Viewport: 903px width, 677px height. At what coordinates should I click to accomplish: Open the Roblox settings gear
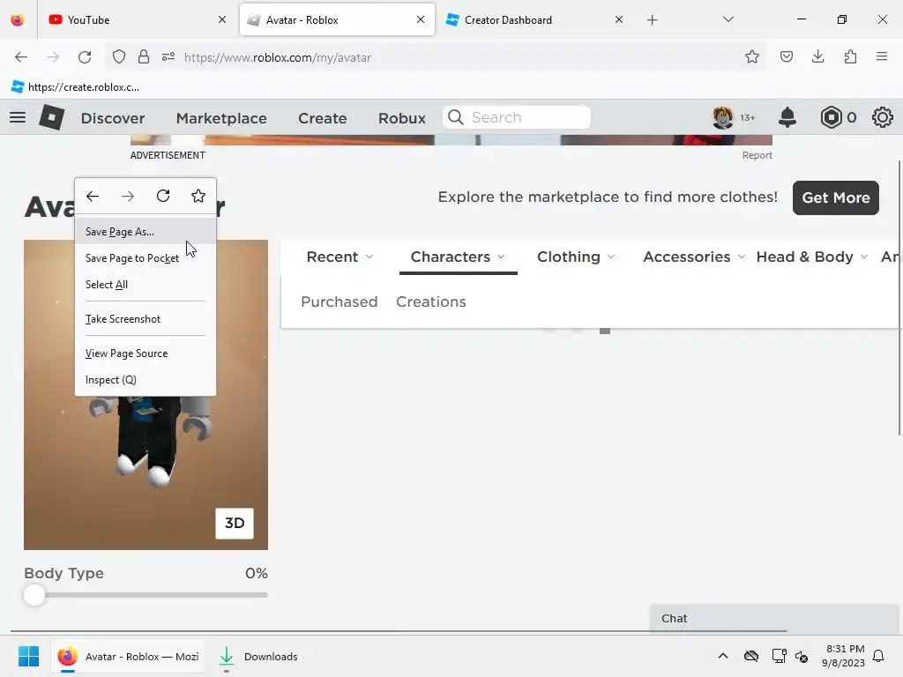point(882,117)
